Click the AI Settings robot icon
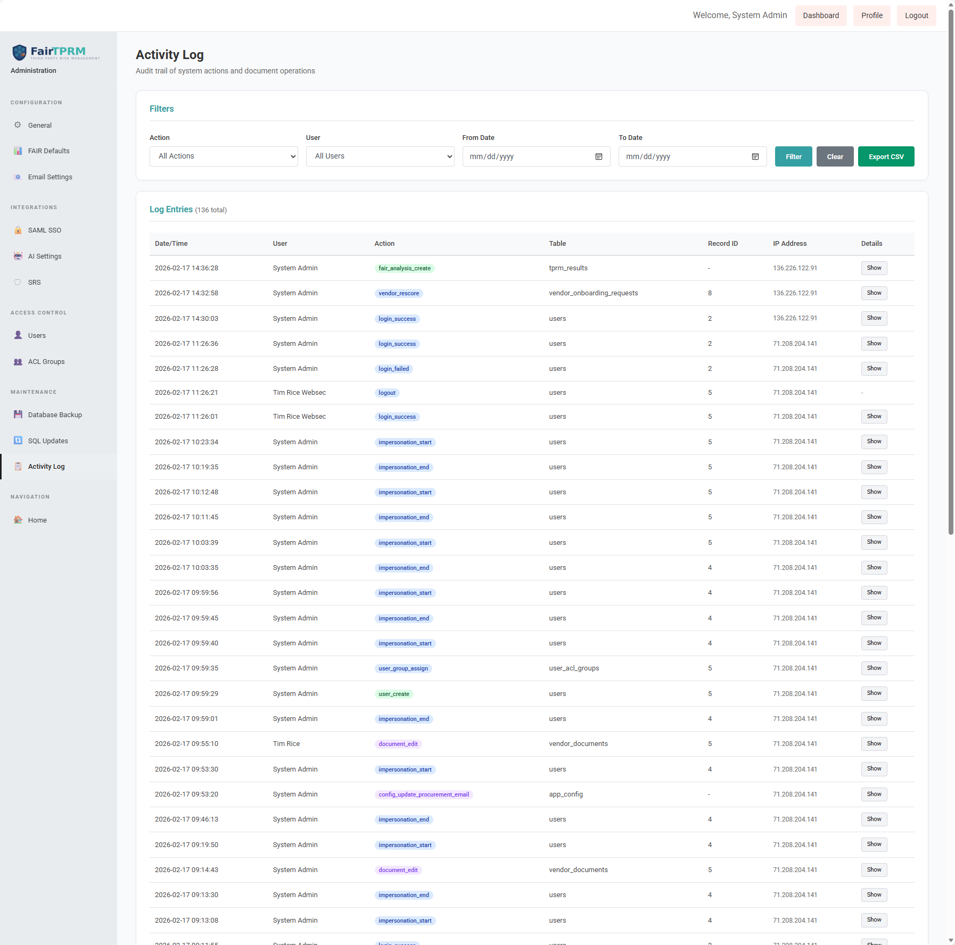 point(18,256)
